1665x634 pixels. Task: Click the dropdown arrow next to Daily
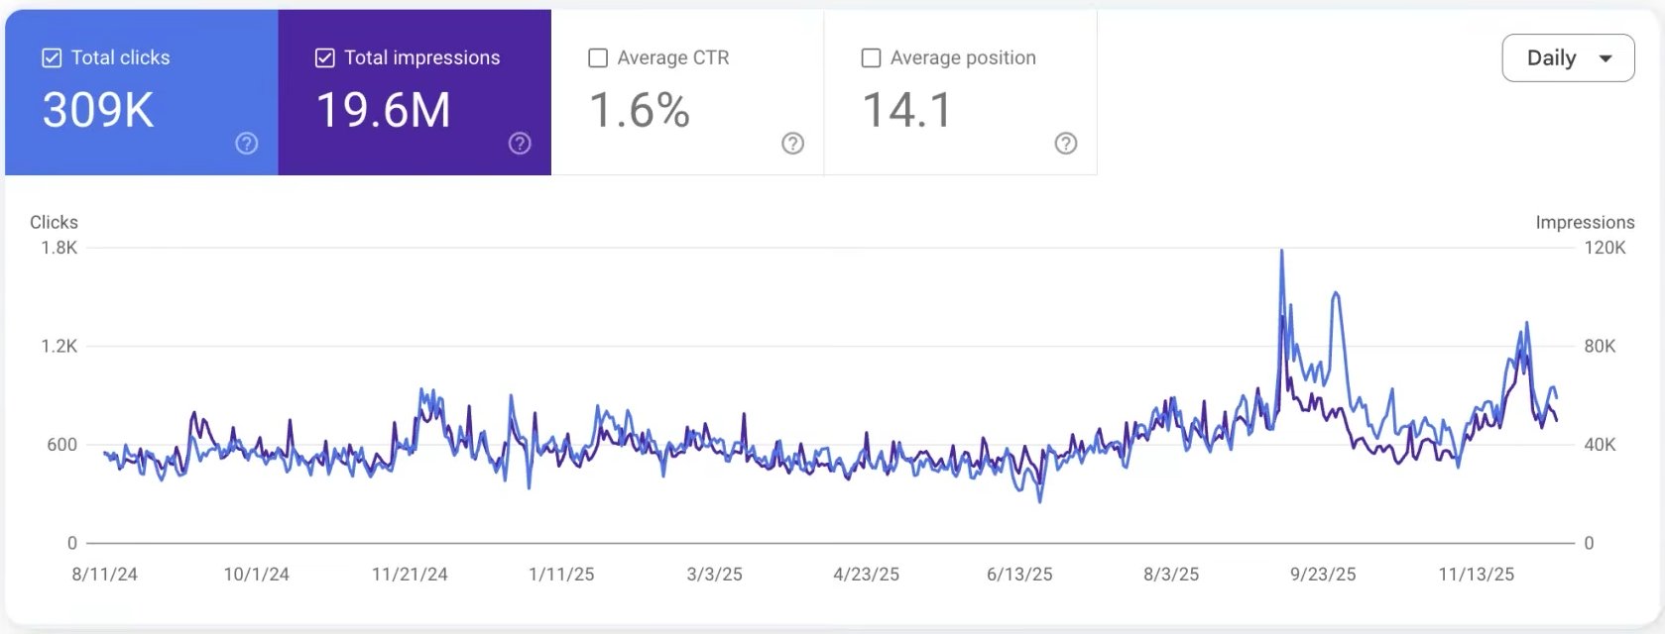click(1606, 58)
